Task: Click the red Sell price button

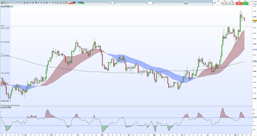Action: click(239, 3)
